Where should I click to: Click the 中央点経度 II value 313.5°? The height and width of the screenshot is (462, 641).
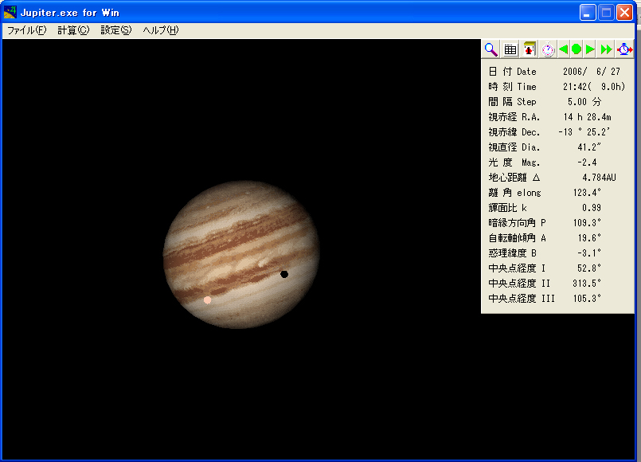[587, 284]
